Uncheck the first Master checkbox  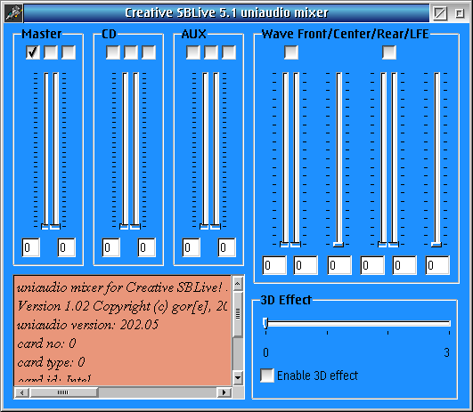[33, 53]
